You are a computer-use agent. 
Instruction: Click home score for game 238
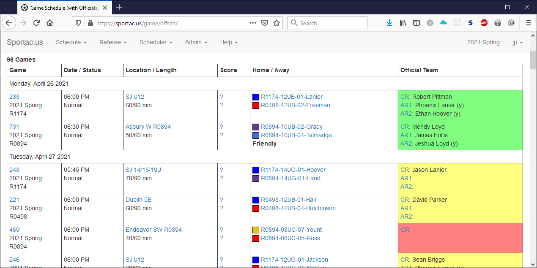(x=222, y=97)
